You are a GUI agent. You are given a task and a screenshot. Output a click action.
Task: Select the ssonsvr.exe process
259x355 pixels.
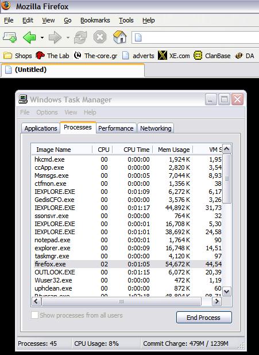[52, 216]
